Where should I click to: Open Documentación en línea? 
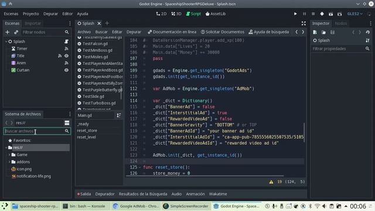click(172, 32)
